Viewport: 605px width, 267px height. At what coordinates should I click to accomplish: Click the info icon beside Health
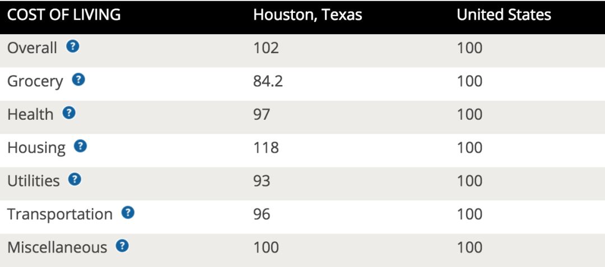pos(69,113)
